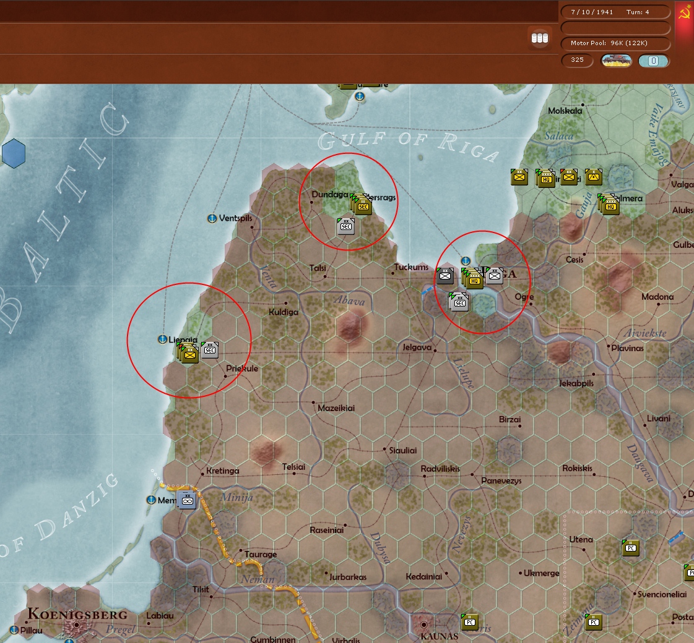Click the Plavinas town label

tap(627, 348)
